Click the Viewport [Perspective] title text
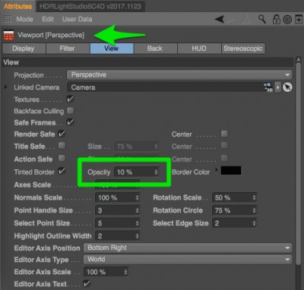304x290 pixels. pos(51,35)
